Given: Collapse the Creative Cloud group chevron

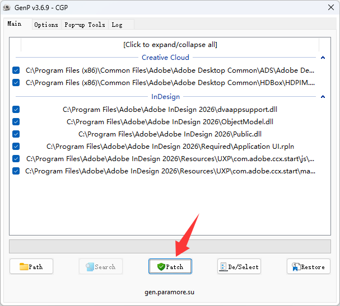Looking at the screenshot, I should click(x=323, y=58).
